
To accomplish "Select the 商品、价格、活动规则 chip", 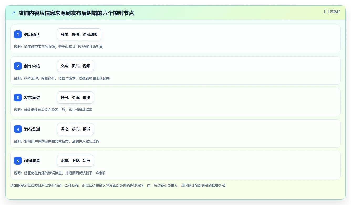I will (x=79, y=34).
